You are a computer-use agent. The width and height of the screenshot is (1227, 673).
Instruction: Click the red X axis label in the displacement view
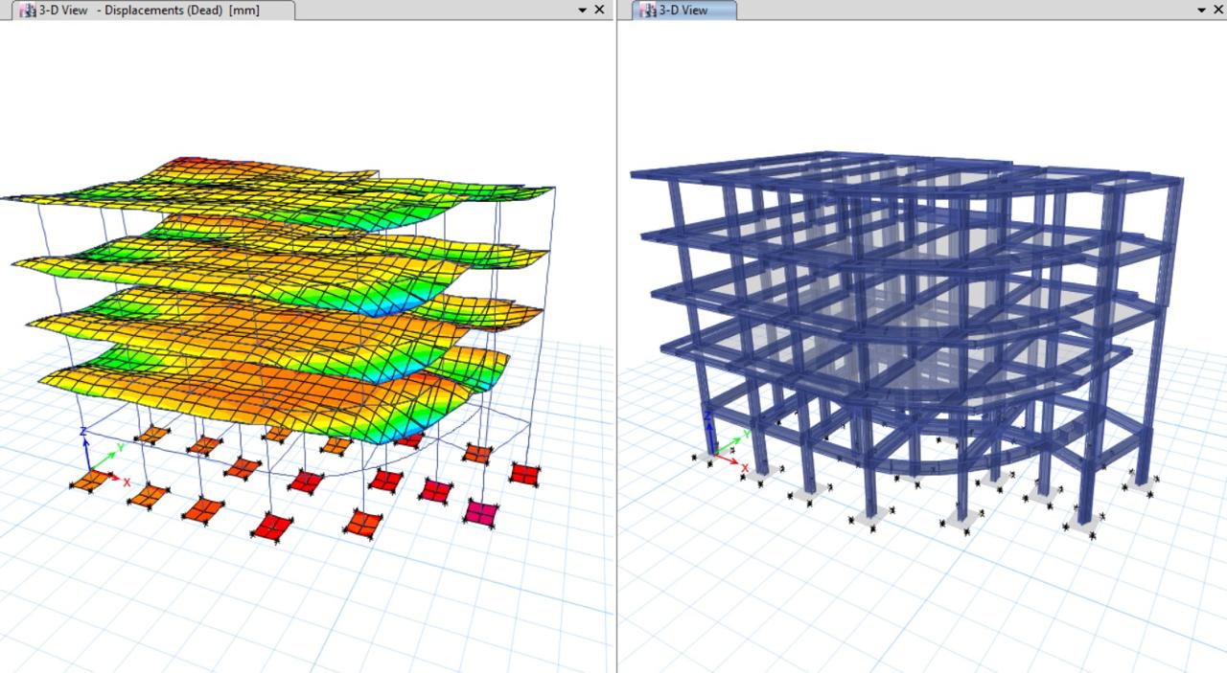127,482
